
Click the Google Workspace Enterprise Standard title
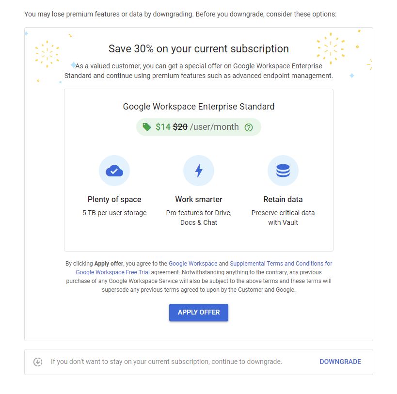[199, 107]
